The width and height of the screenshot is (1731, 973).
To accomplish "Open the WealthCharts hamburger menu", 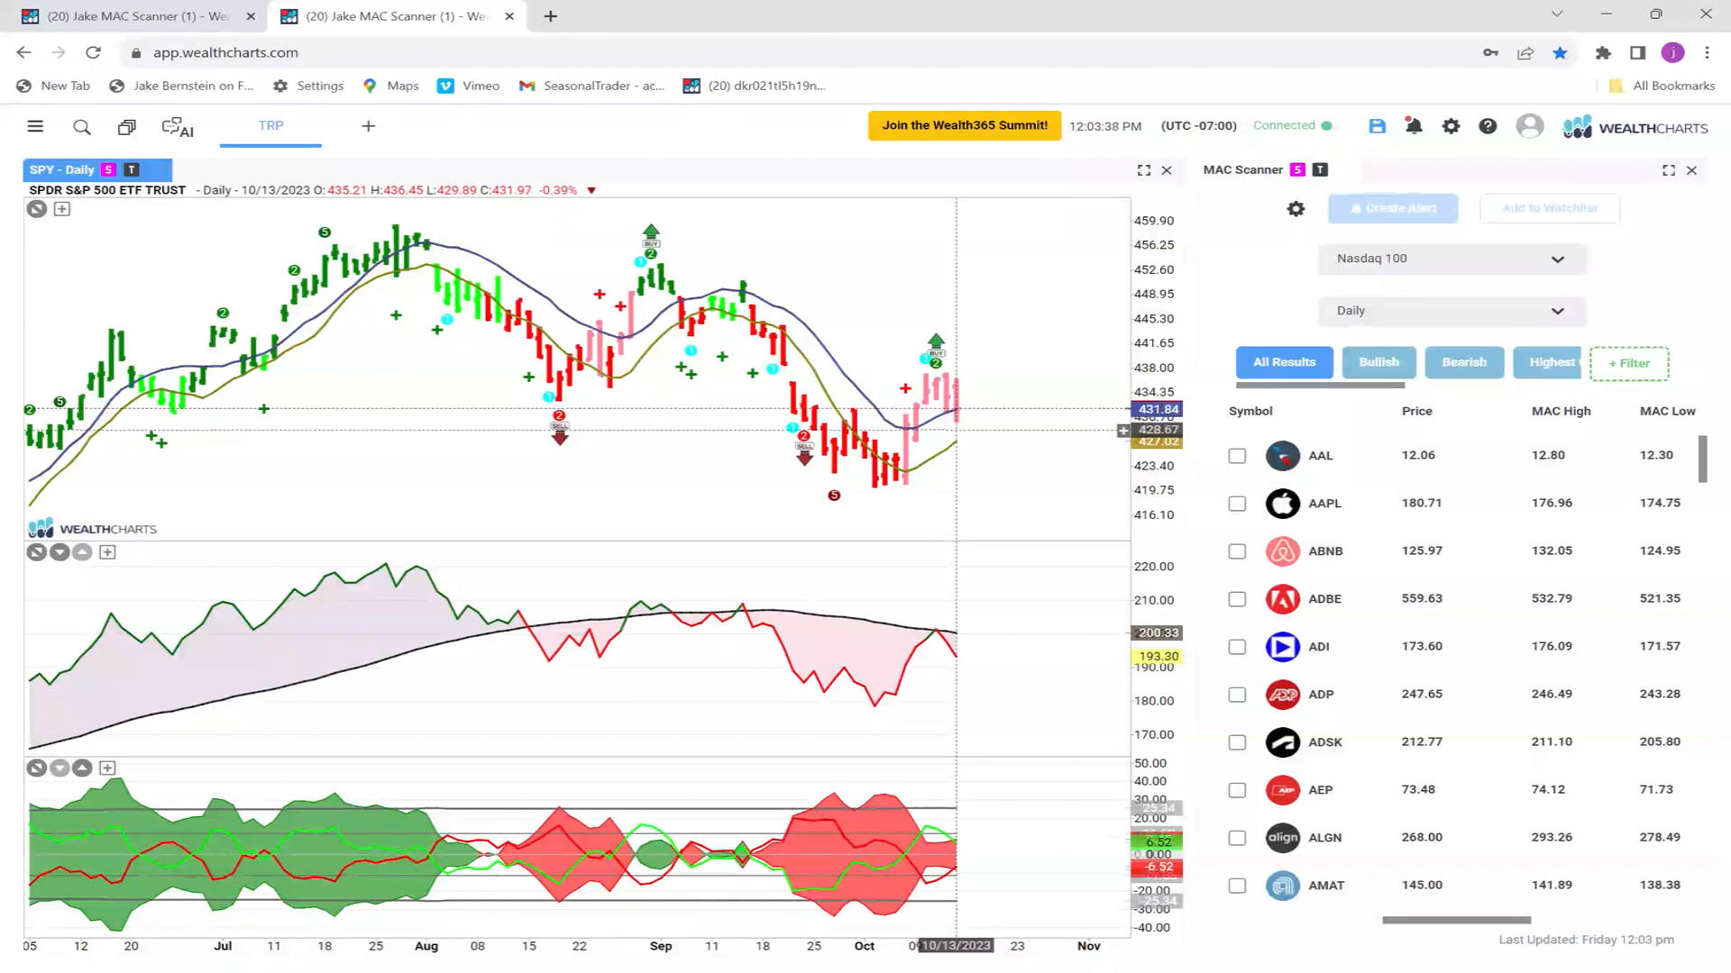I will [x=35, y=126].
